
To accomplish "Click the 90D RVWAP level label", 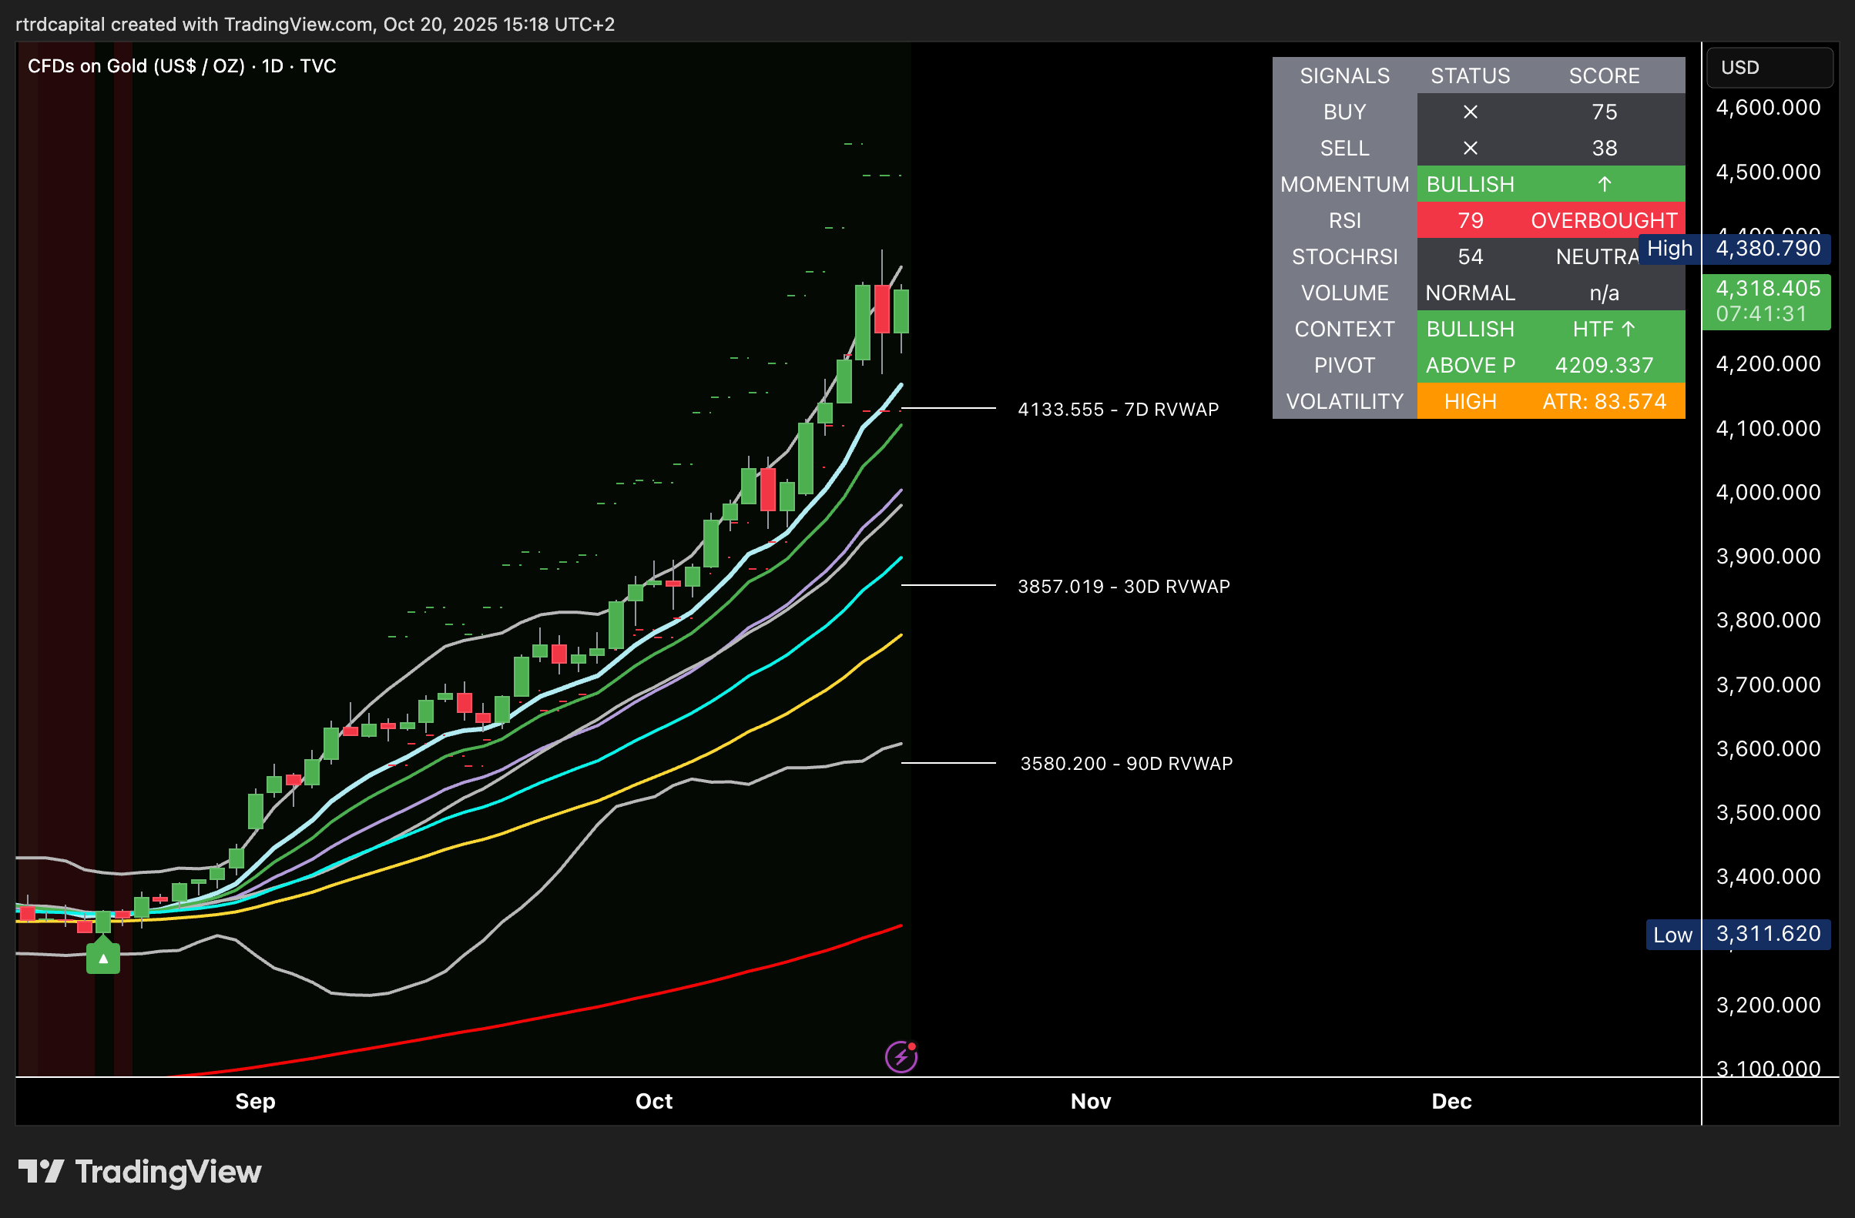I will [1126, 763].
